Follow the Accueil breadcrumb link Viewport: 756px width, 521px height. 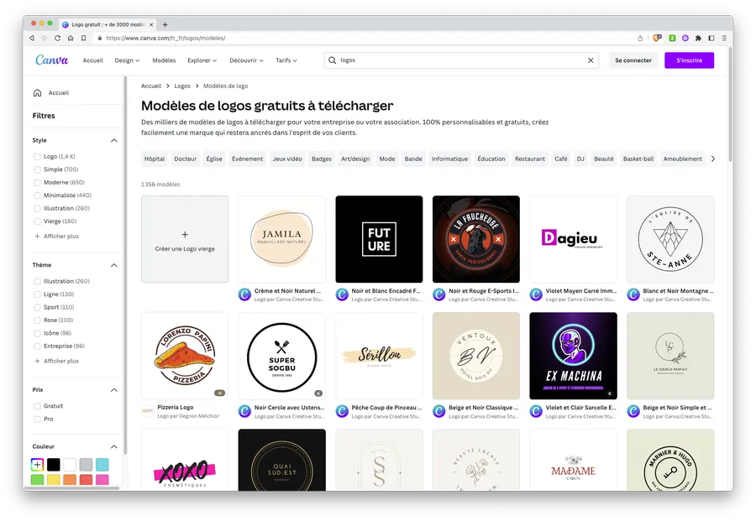coord(151,86)
